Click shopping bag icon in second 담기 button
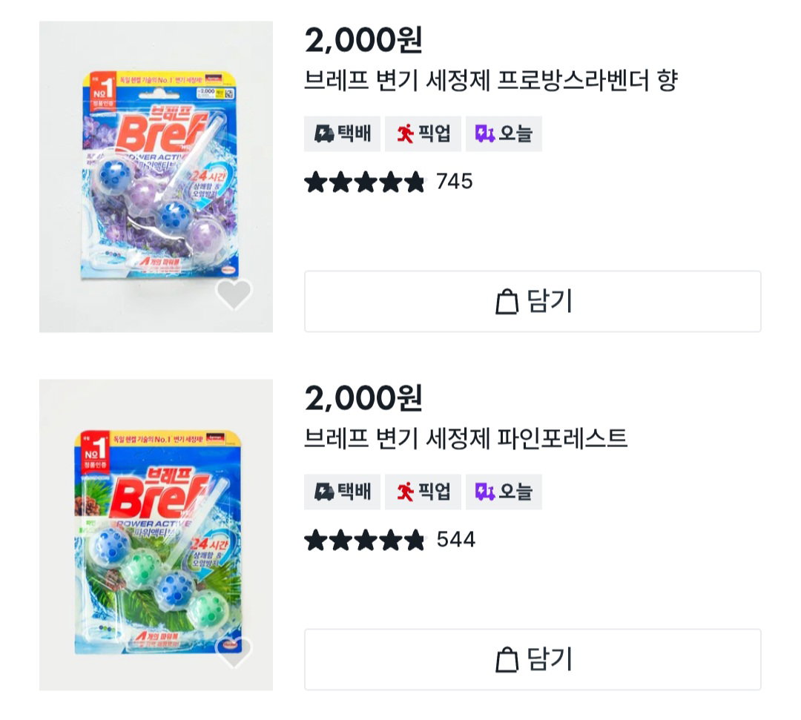Viewport: 801px width, 720px height. [507, 660]
